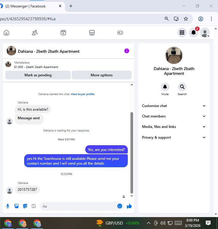Record a voice clip with microphone
The width and height of the screenshot is (218, 229).
(8, 206)
